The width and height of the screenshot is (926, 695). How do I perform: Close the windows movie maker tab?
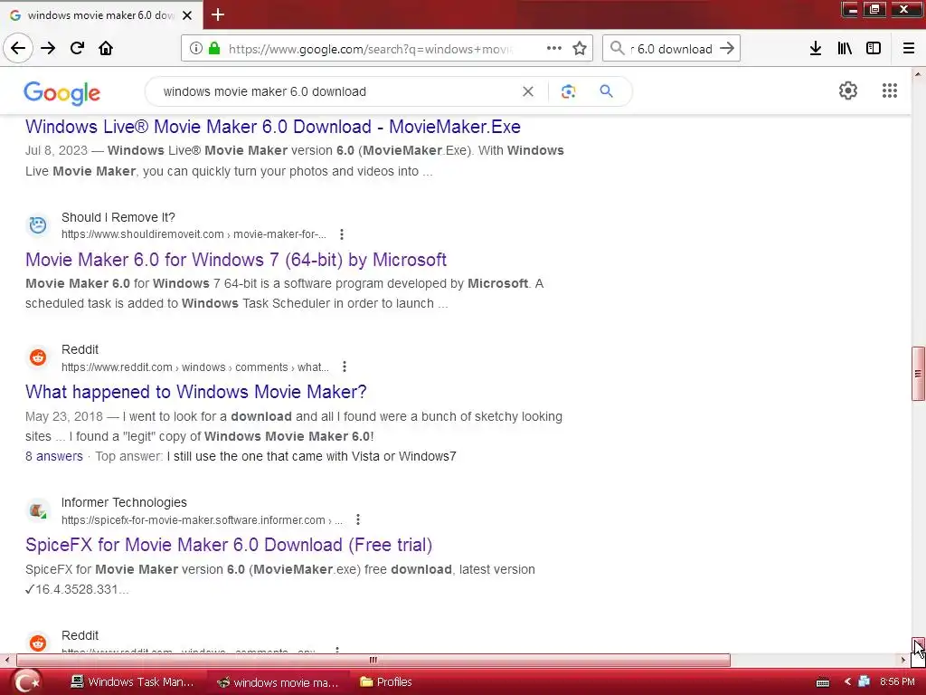point(187,15)
